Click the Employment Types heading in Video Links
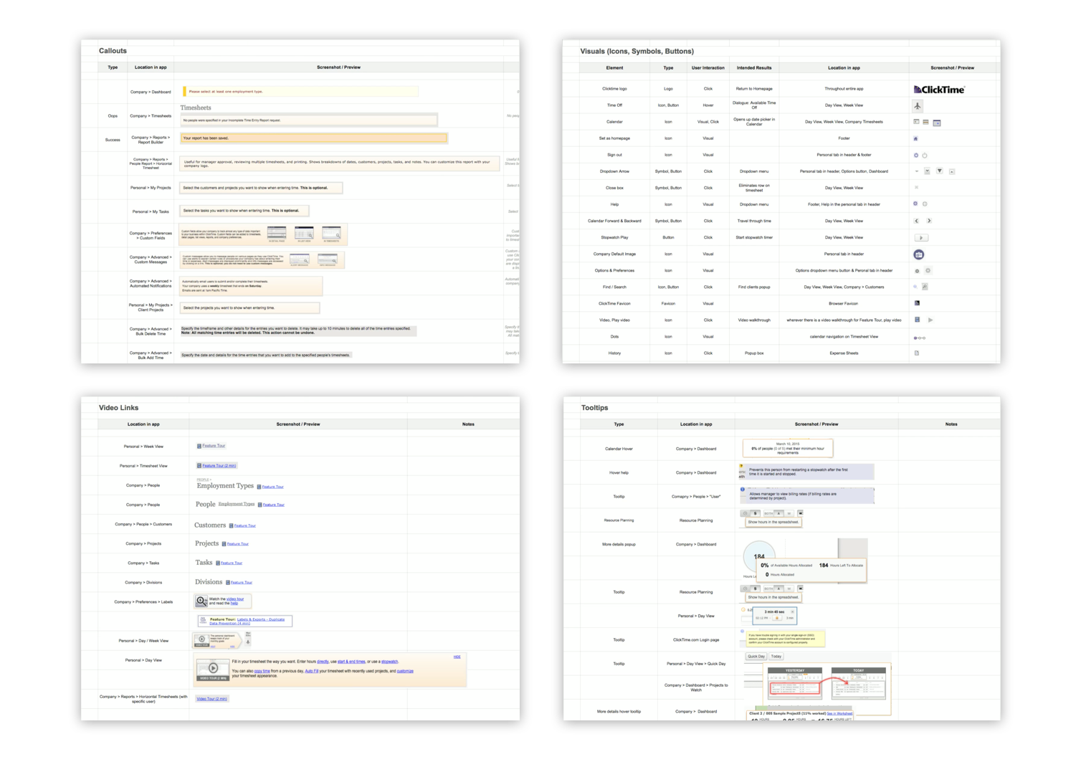This screenshot has height=772, width=1076. click(x=225, y=486)
